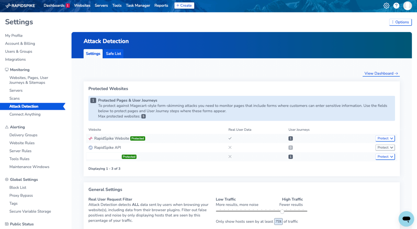Open the chat bubble in the corner
The height and width of the screenshot is (229, 417).
point(406,219)
